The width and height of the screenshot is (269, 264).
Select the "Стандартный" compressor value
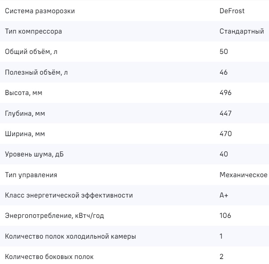tap(242, 31)
